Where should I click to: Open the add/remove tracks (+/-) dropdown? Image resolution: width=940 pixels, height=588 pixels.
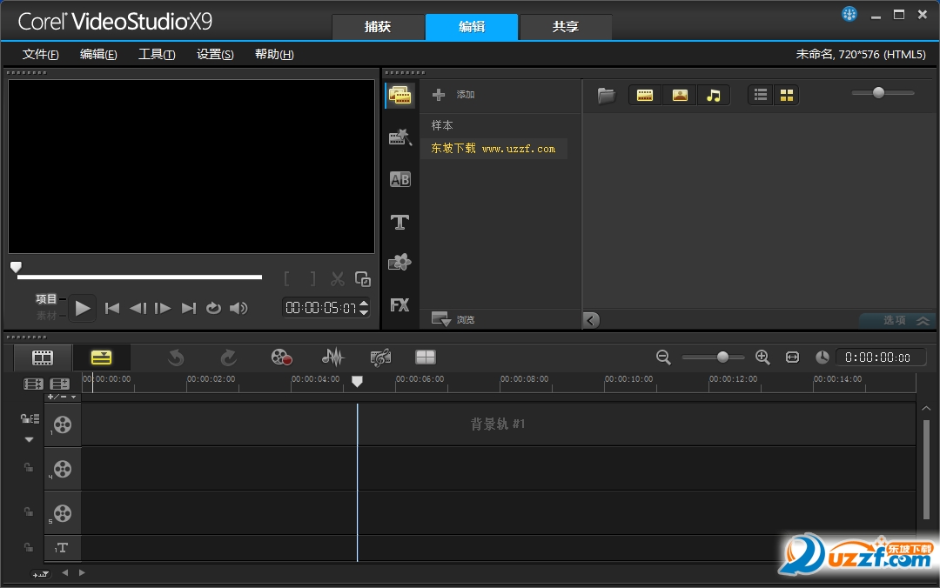point(62,397)
